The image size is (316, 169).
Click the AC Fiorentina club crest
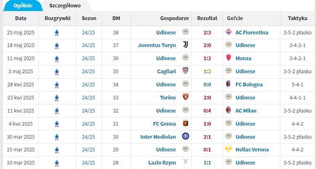click(228, 32)
